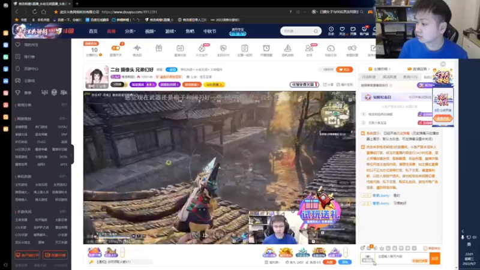Click the orange 充值 recharge button
Screen dimensions: 480x270
coord(329,262)
